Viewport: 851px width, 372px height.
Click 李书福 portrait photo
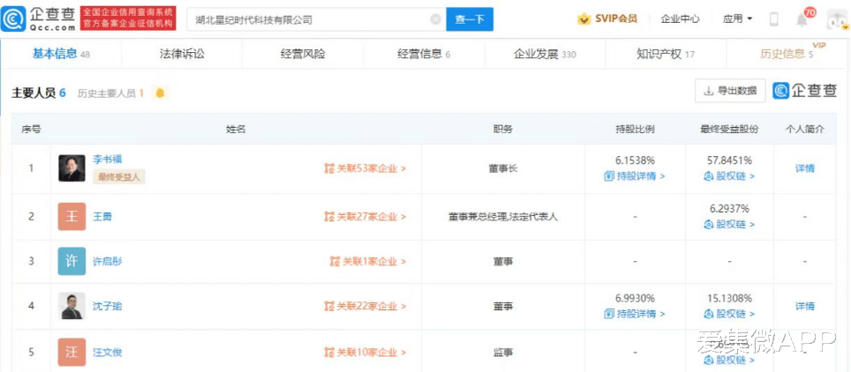point(72,168)
